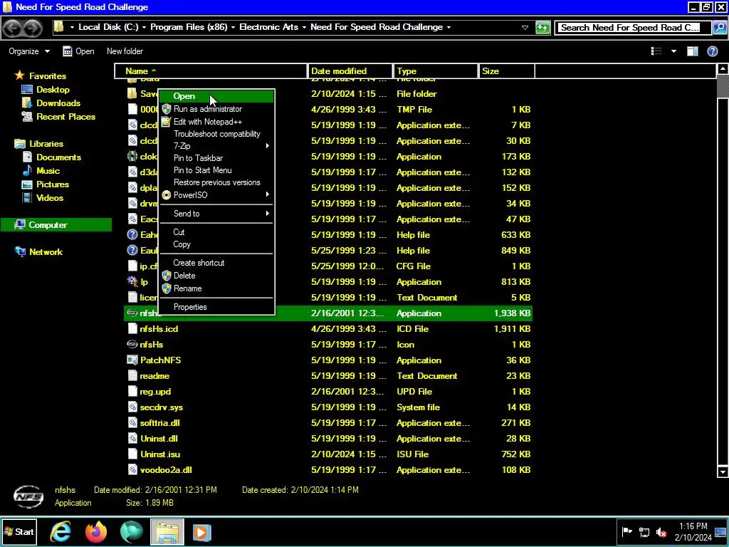Select Properties in the context menu

pos(216,307)
